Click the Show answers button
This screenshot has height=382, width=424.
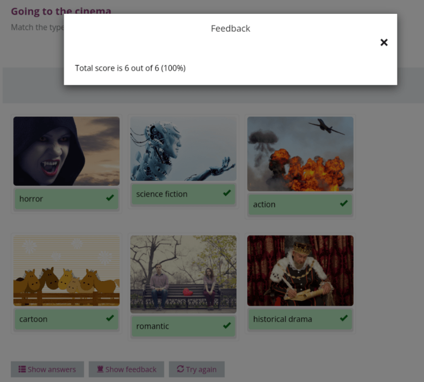point(47,369)
